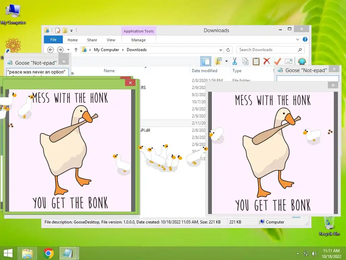Click the Downloads folder icon in the title bar
This screenshot has width=346, height=260.
point(47,30)
